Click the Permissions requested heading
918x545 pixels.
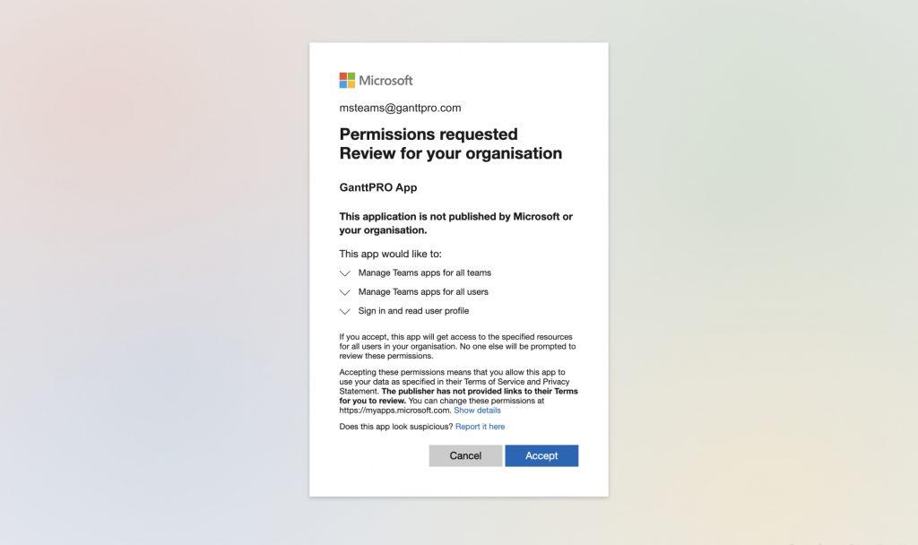tap(429, 134)
